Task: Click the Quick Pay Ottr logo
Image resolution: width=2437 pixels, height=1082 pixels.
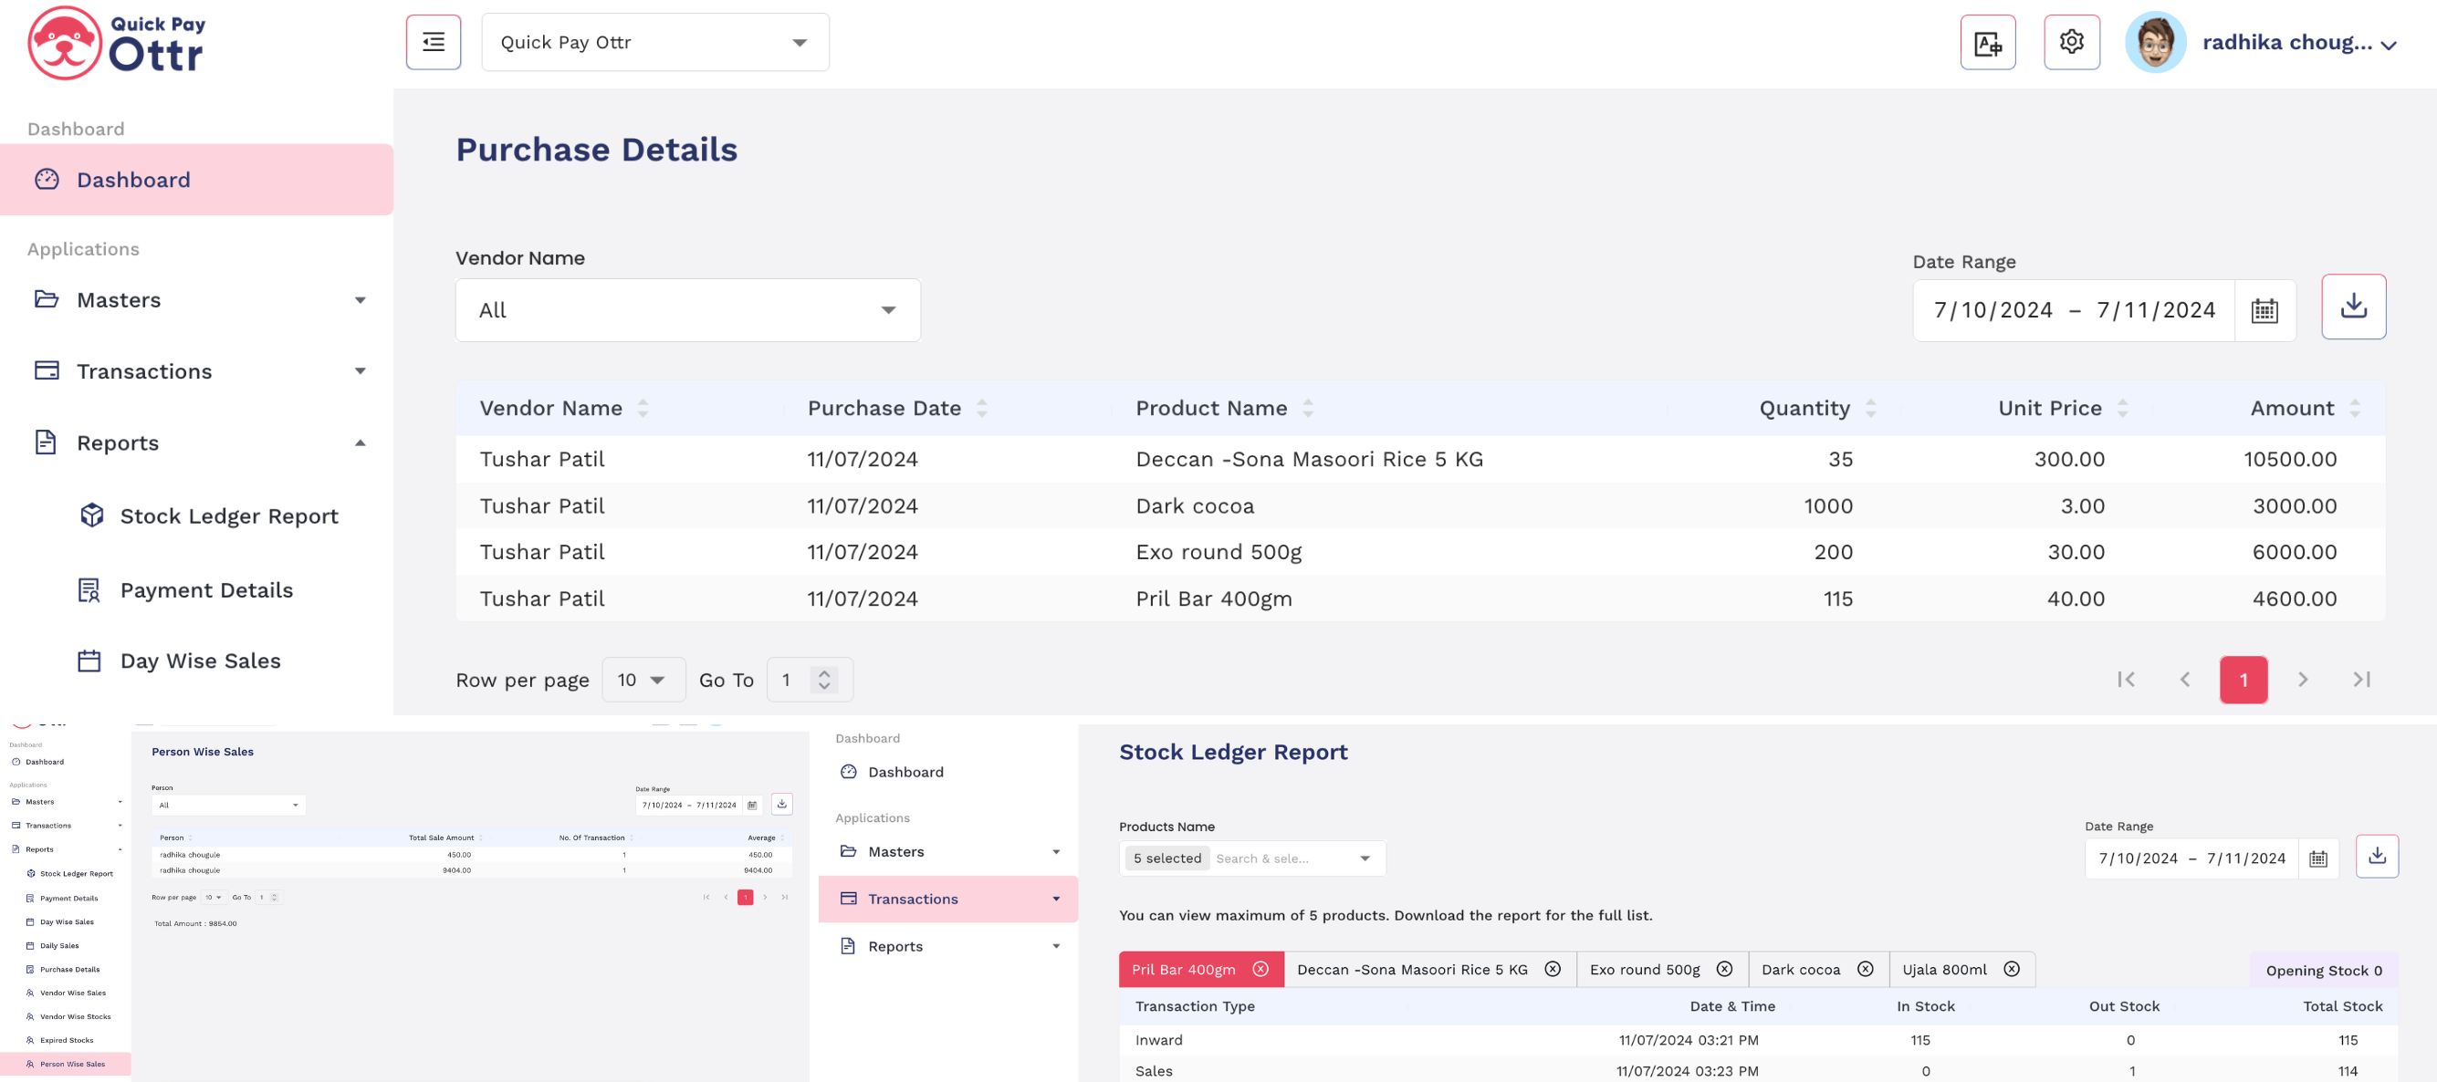Action: coord(116,43)
